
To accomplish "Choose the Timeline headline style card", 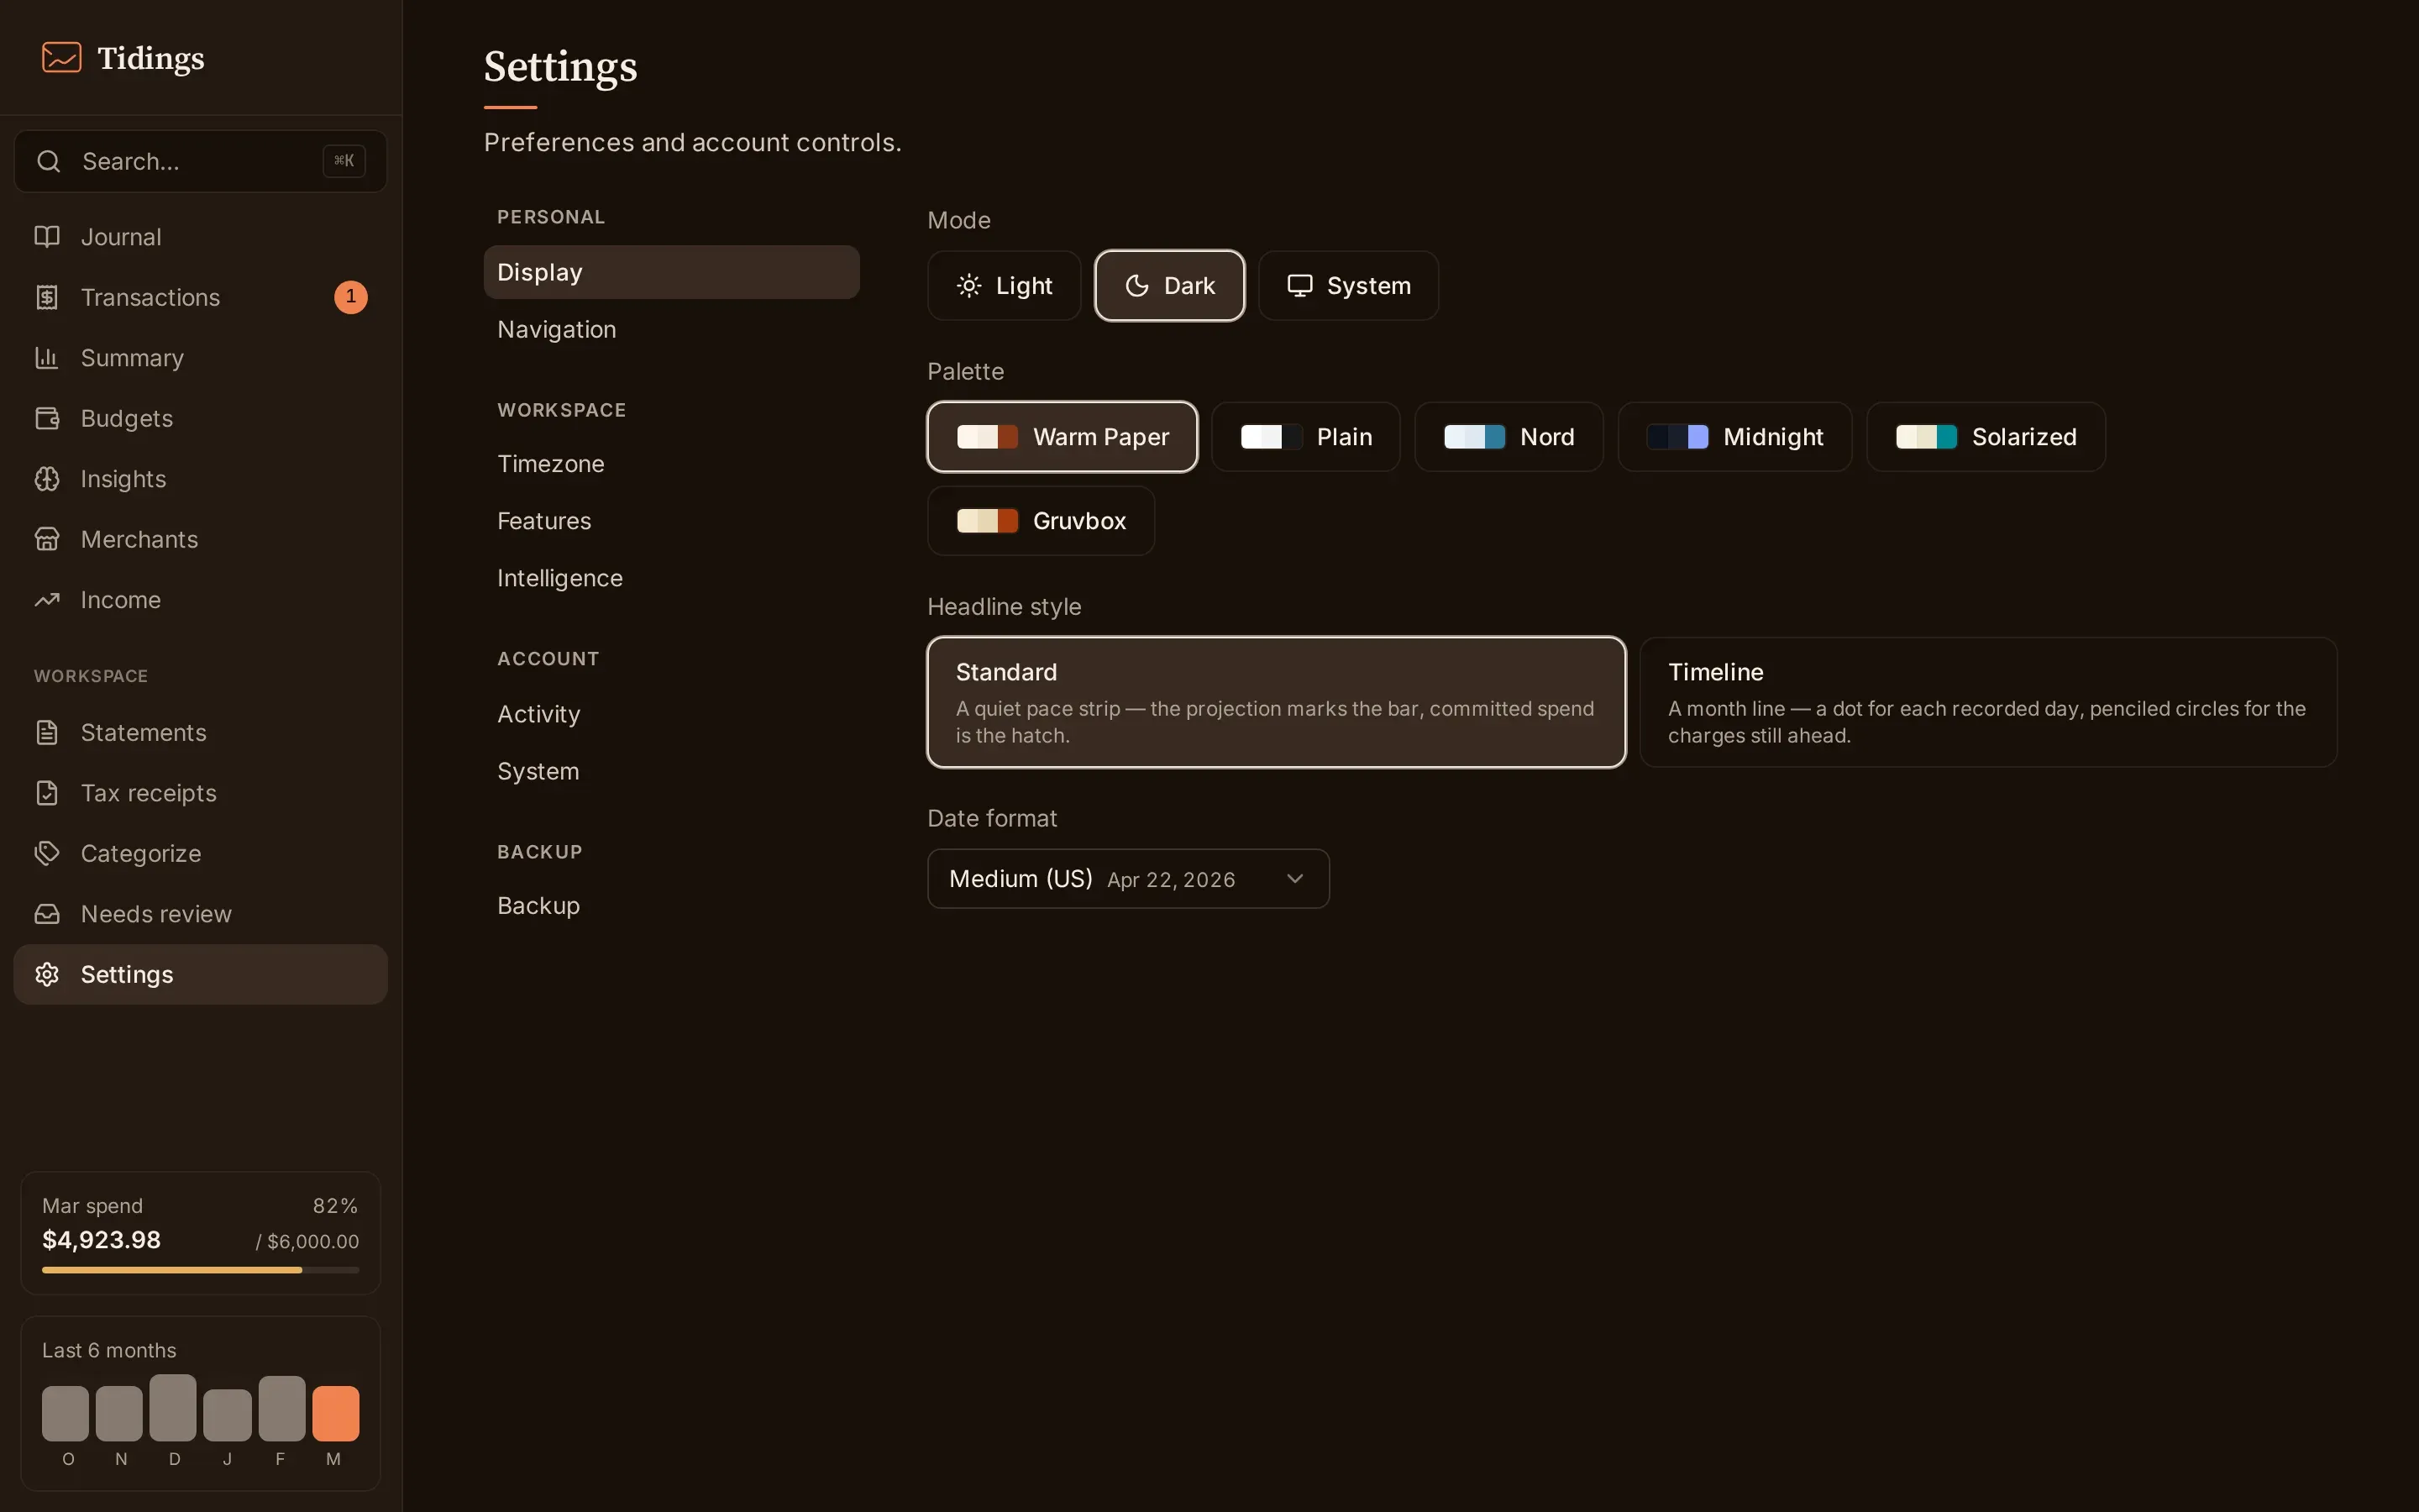I will click(x=1988, y=702).
